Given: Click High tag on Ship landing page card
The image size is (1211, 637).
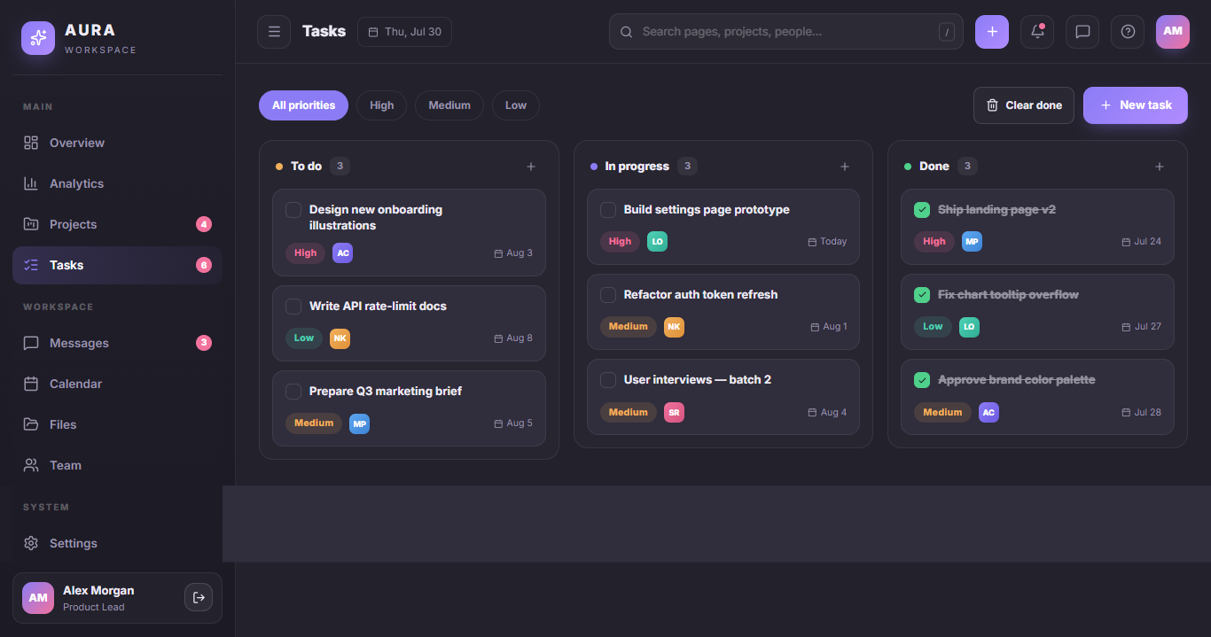Looking at the screenshot, I should (x=934, y=241).
